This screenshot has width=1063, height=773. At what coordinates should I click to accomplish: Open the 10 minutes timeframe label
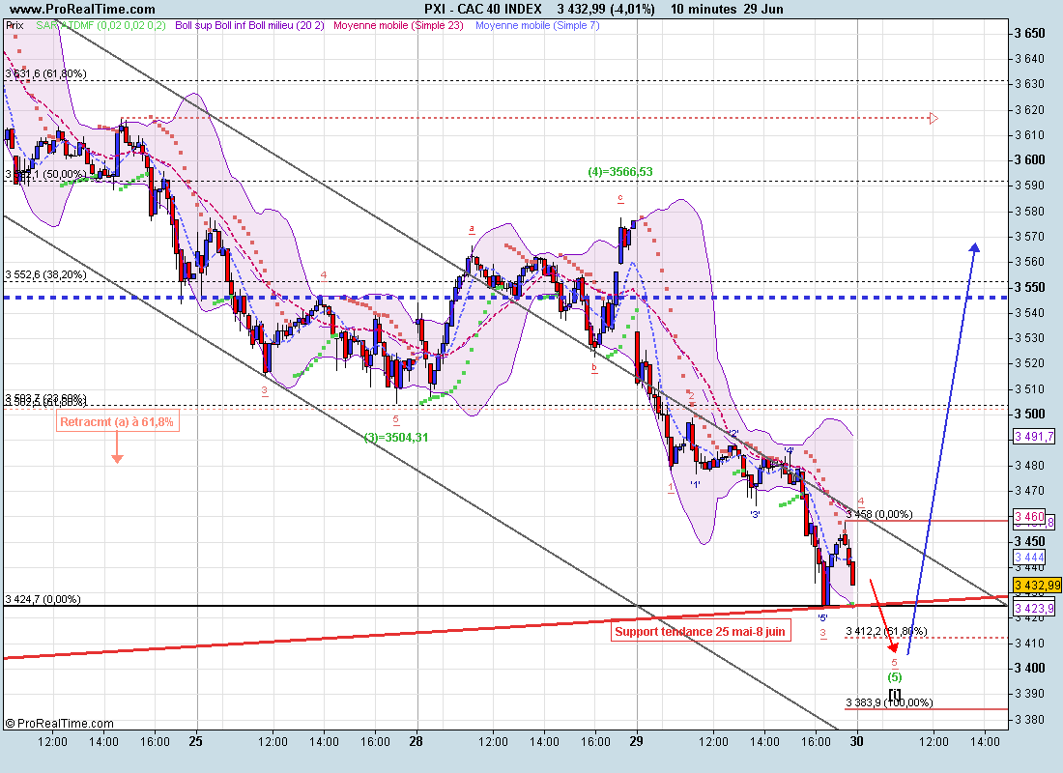703,9
